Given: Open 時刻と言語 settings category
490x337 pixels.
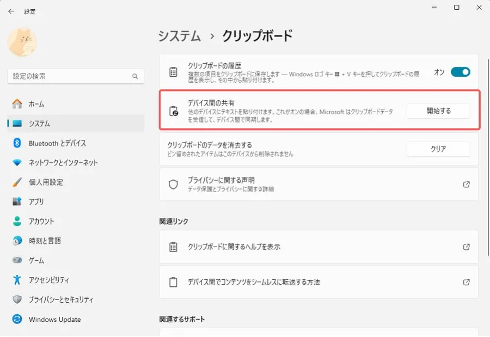Looking at the screenshot, I should click(45, 241).
